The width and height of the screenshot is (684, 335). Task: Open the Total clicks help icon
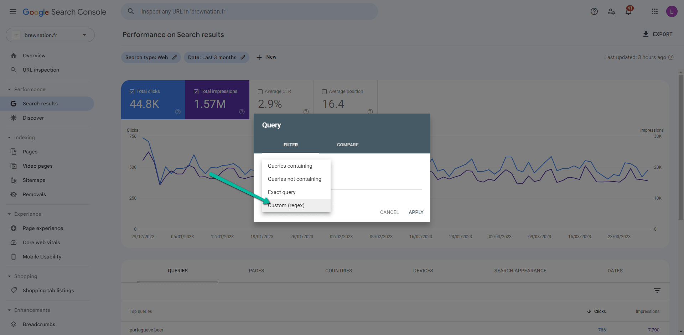(x=178, y=112)
